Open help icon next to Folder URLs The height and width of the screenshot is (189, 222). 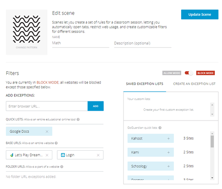pyautogui.click(x=62, y=167)
